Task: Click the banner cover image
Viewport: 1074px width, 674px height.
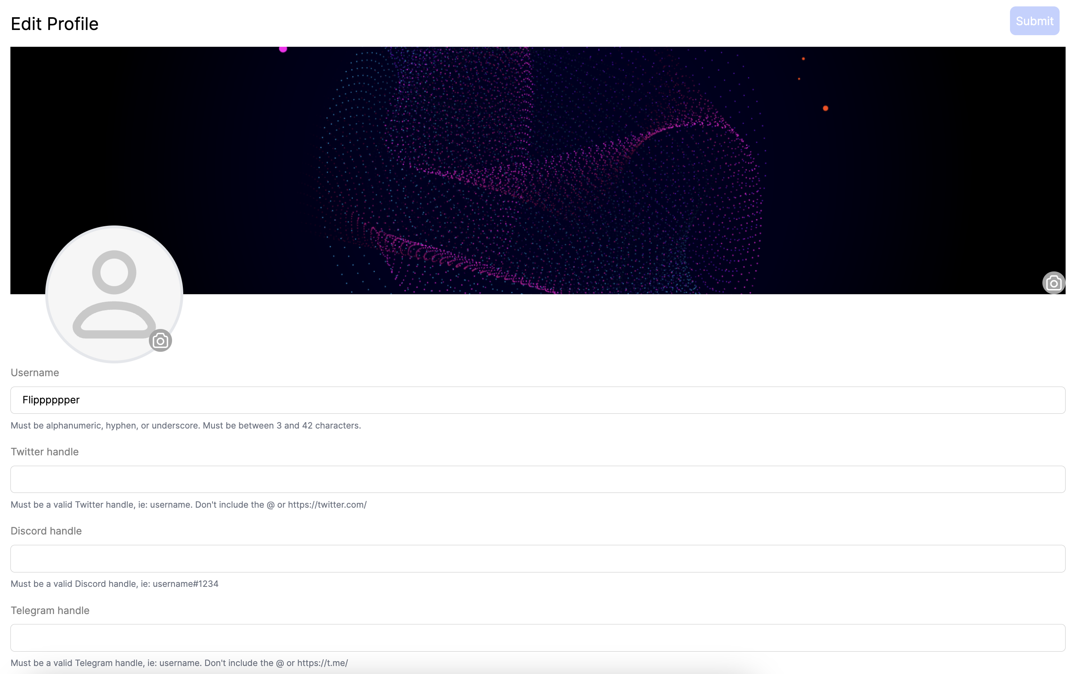Action: [x=537, y=170]
